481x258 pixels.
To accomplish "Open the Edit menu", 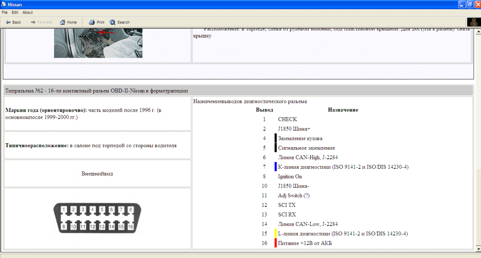I will click(x=15, y=12).
